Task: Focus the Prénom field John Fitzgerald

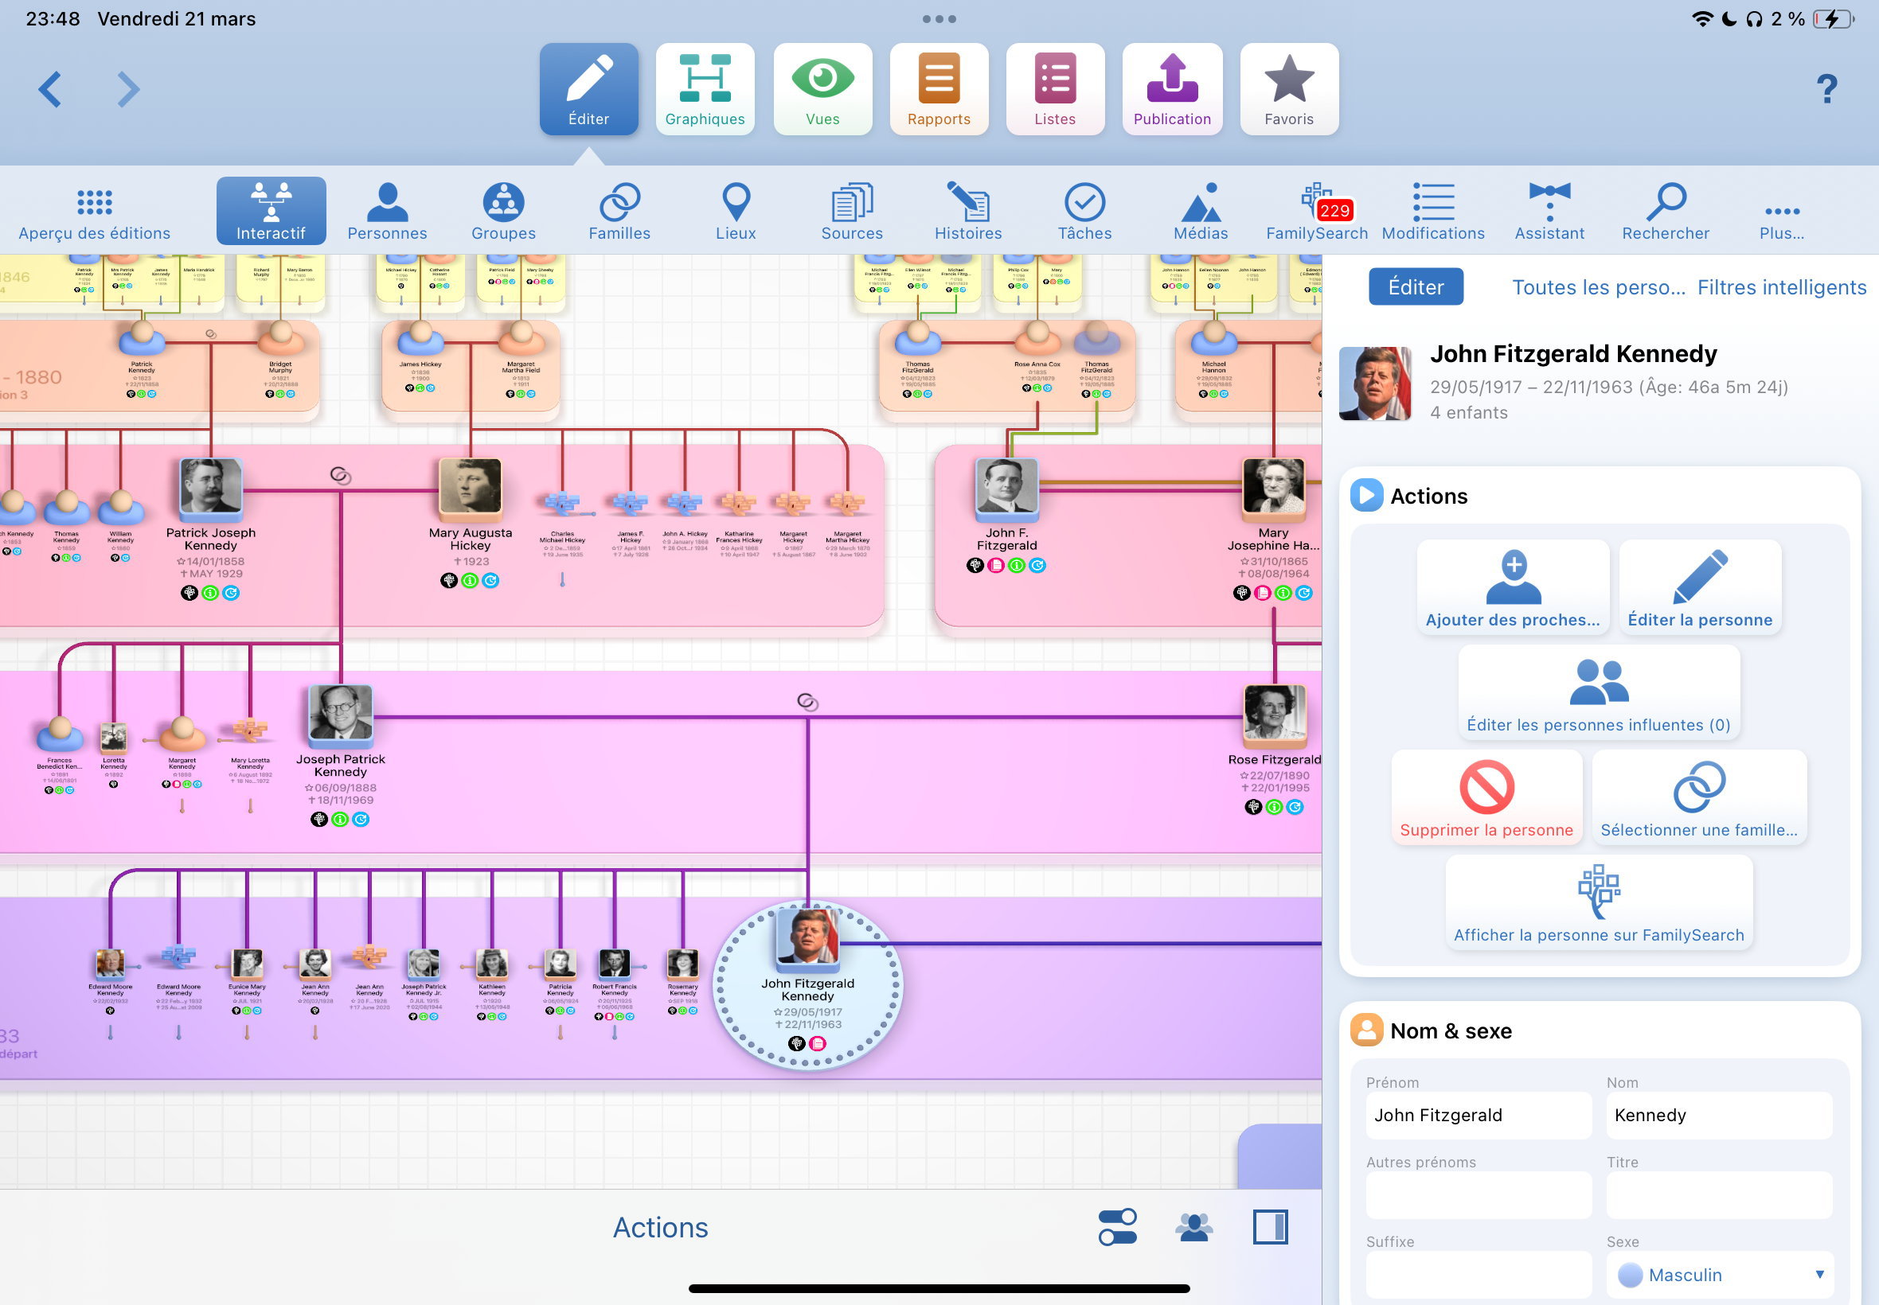Action: (1479, 1116)
